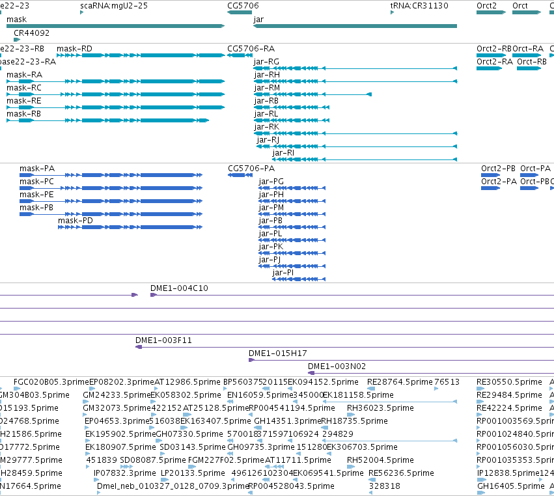Select the mask-PB protein feature
The height and width of the screenshot is (496, 554).
[x=111, y=214]
